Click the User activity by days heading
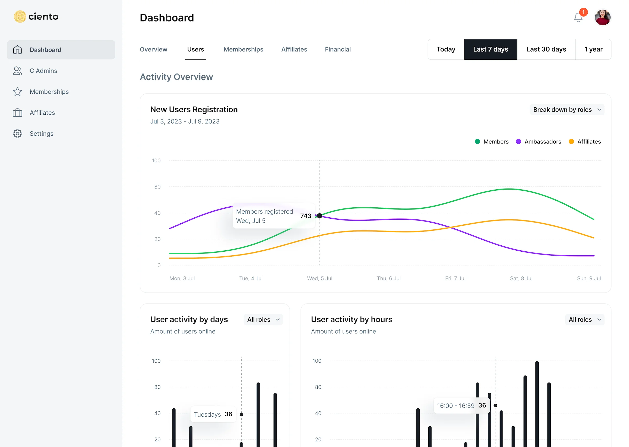 (189, 319)
